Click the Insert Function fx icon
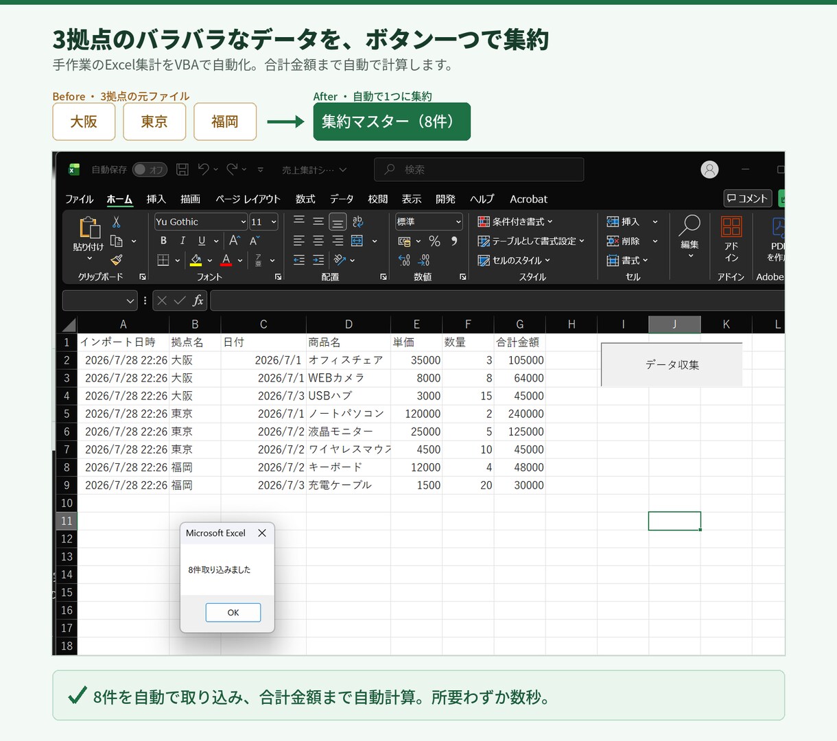The image size is (837, 741). pos(198,301)
